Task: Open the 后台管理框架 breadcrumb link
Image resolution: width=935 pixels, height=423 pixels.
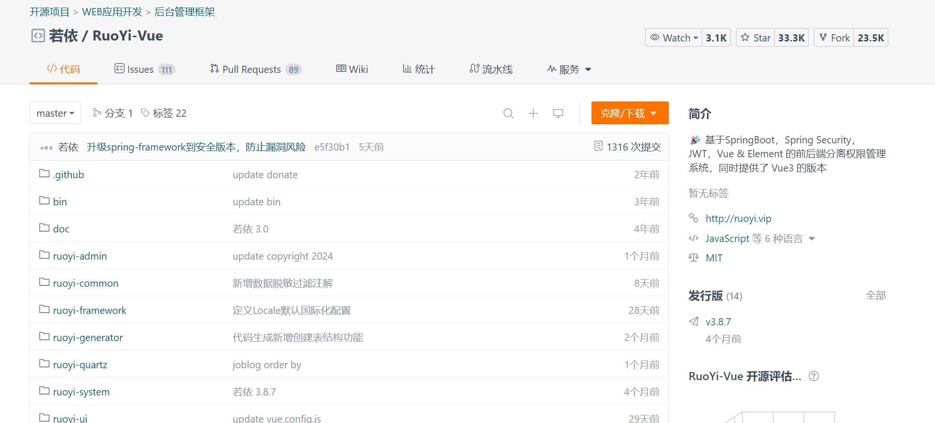Action: pyautogui.click(x=185, y=12)
